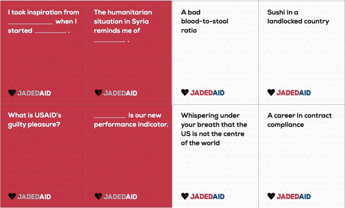Click heart icon on 'performance indicator' card

pos(99,196)
